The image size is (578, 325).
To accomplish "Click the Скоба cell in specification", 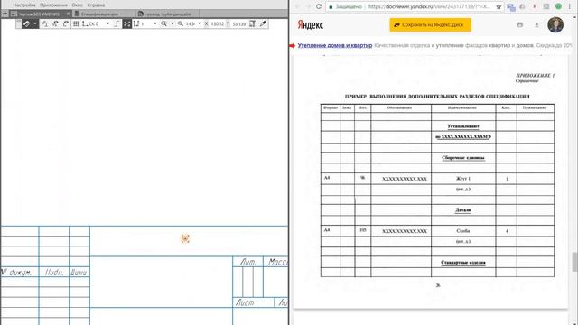I will (x=463, y=231).
